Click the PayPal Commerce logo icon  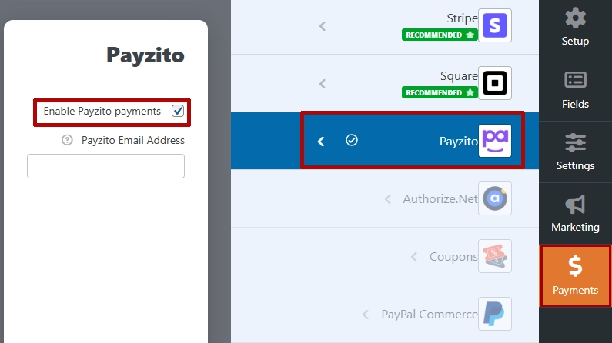pyautogui.click(x=494, y=314)
